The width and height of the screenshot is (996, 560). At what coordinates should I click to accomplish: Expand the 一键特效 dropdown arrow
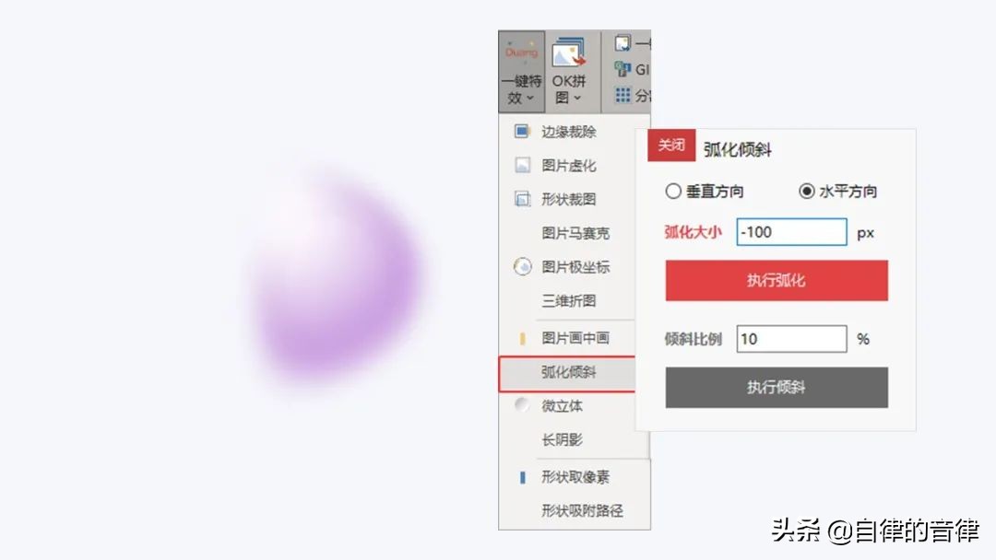529,99
